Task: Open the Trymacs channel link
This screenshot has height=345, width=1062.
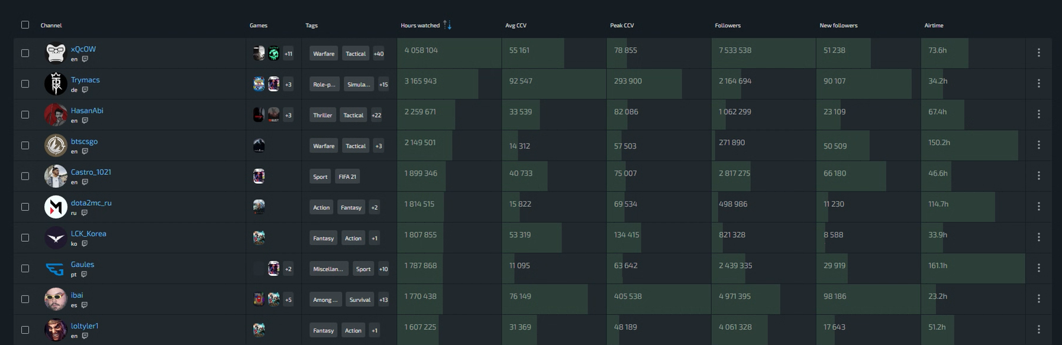Action: click(x=85, y=80)
